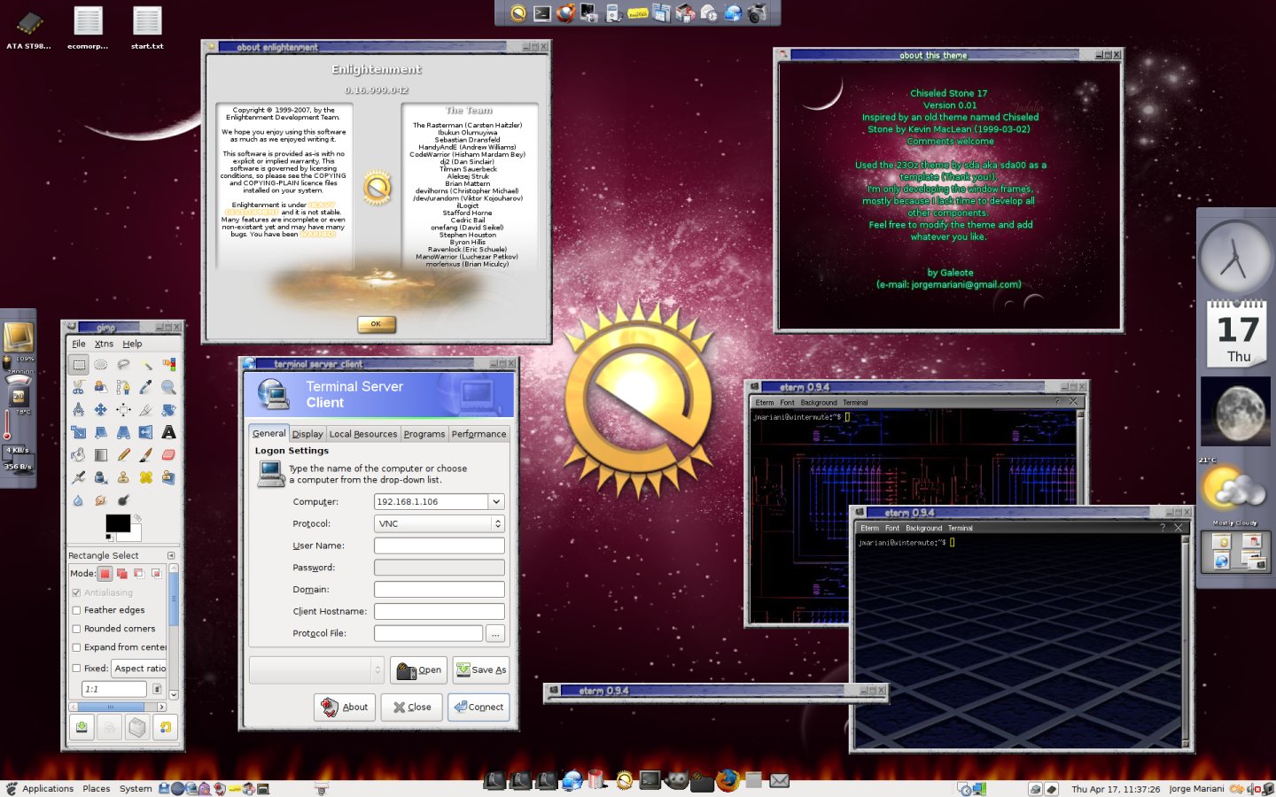Open GIMP Help menu
The height and width of the screenshot is (797, 1276).
[x=132, y=344]
